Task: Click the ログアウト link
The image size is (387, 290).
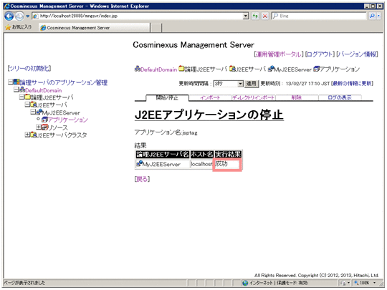Action: point(320,54)
